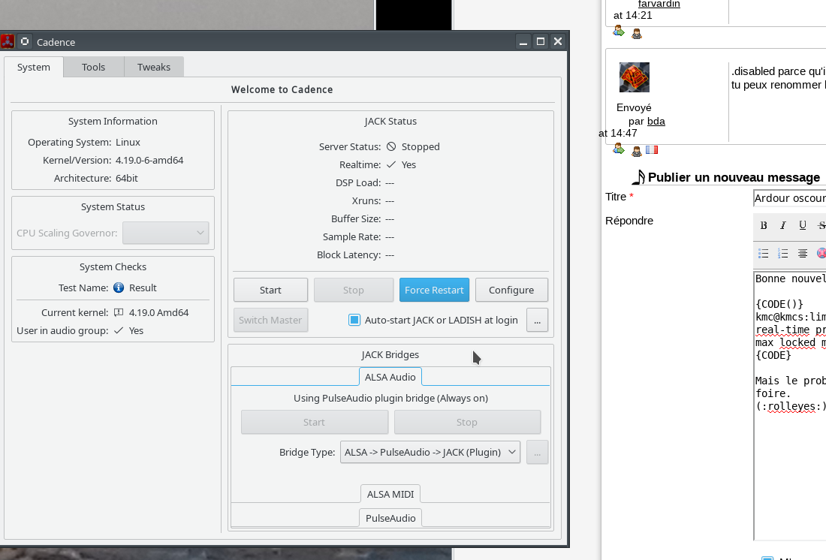
Task: Click the French flag icon under bda's post
Action: click(x=652, y=149)
